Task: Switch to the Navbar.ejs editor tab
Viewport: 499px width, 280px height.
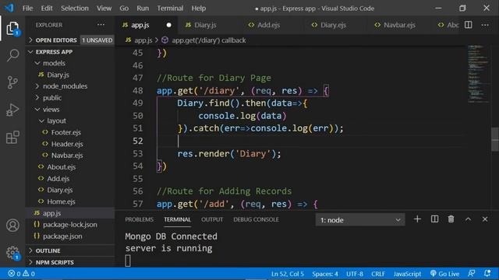Action: tap(399, 25)
